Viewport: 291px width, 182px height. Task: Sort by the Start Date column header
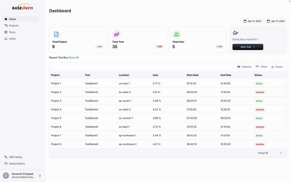click(x=192, y=75)
